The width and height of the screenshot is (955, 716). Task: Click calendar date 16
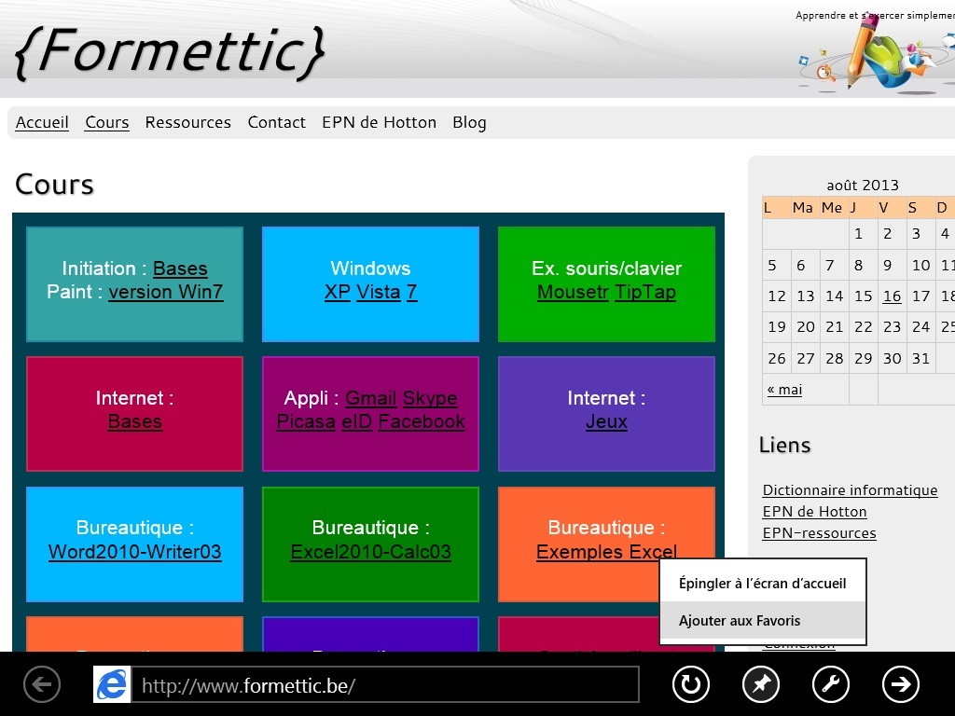coord(892,296)
